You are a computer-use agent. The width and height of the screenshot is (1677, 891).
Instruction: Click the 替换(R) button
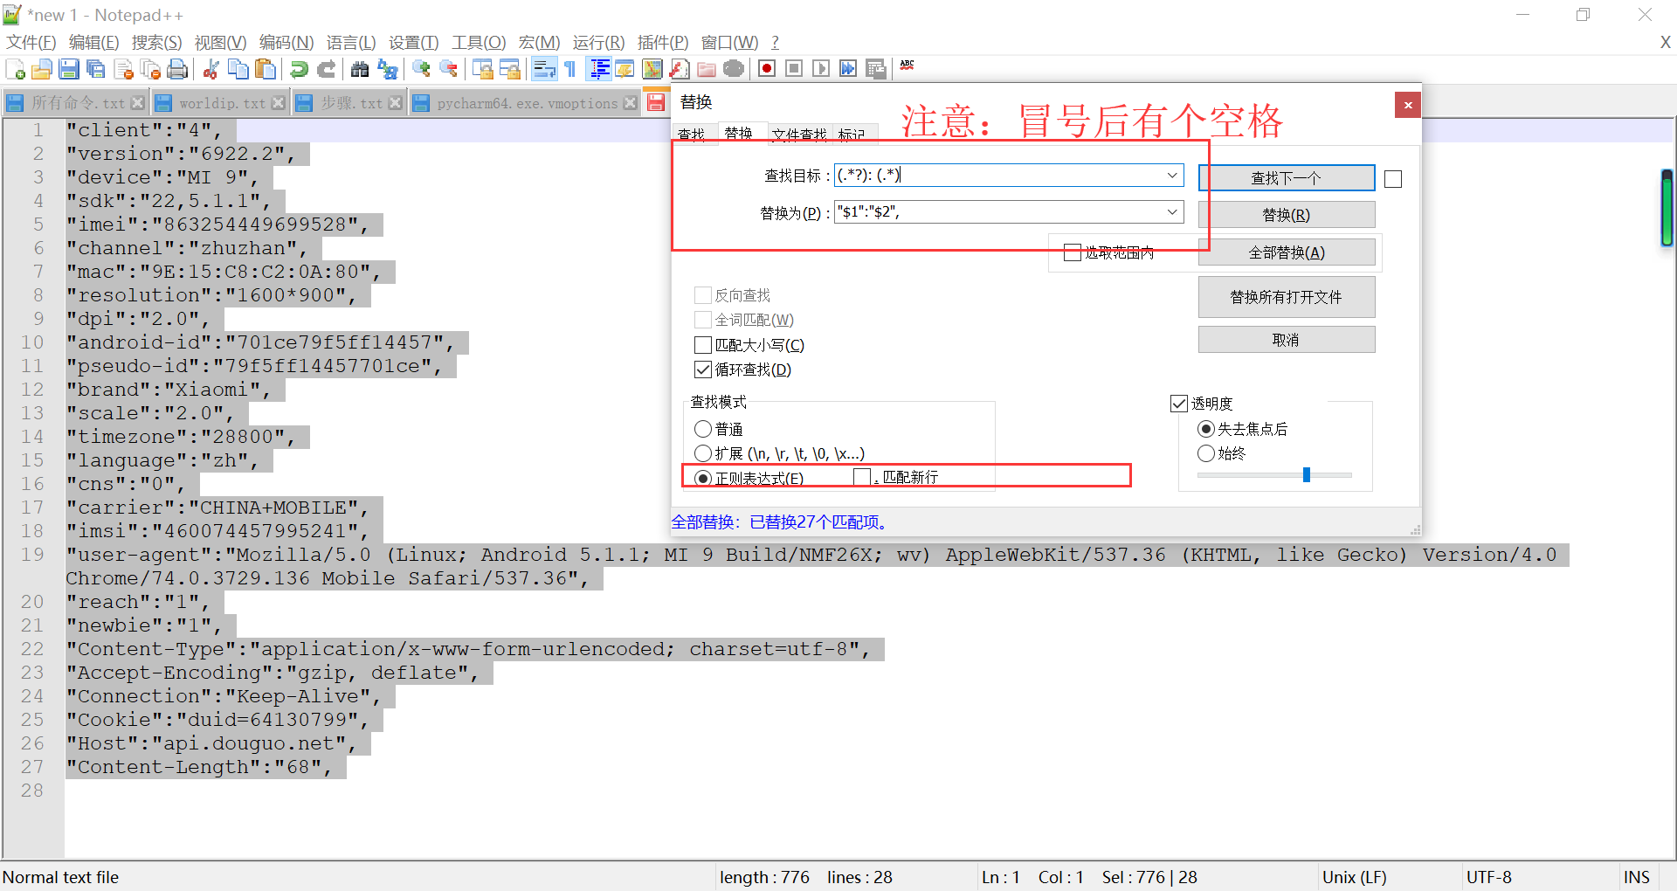1287,215
